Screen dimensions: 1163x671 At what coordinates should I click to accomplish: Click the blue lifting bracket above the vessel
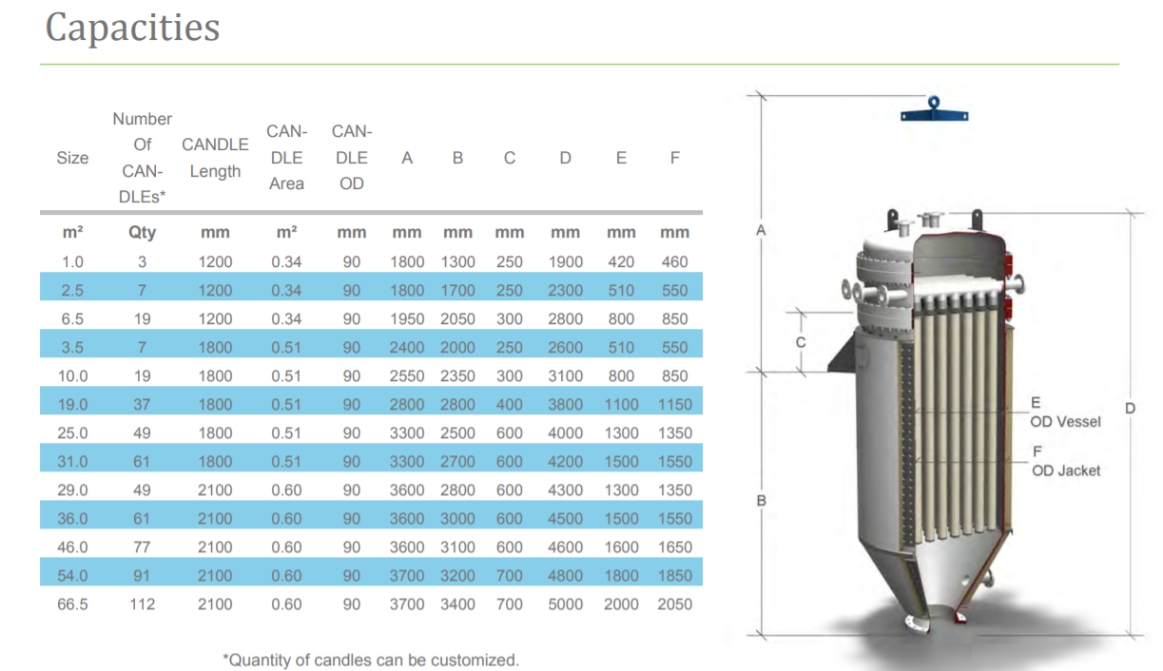(x=934, y=110)
